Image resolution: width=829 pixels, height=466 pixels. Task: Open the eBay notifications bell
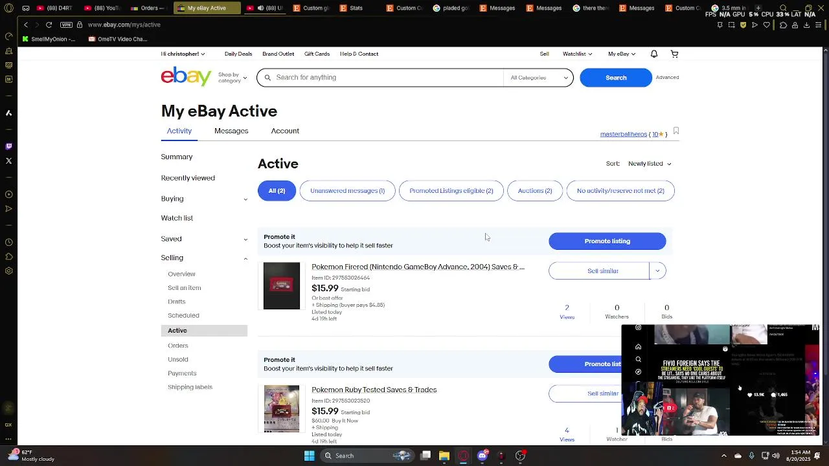[654, 54]
